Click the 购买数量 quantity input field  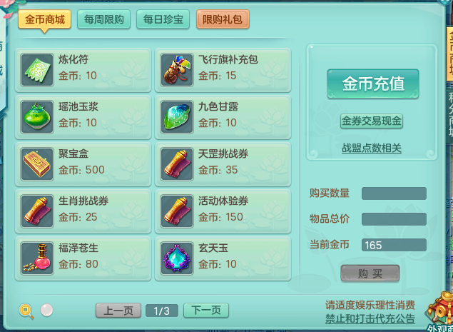(x=394, y=193)
